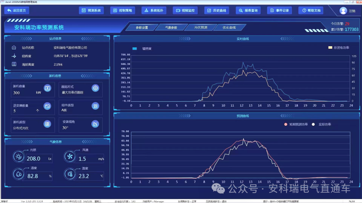The width and height of the screenshot is (362, 203).
Task: Toggle the 实际功率 white legend marker
Action: pyautogui.click(x=313, y=124)
